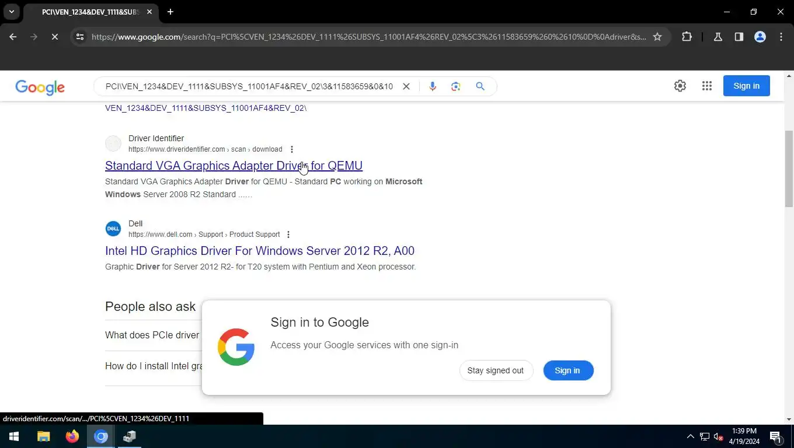Show hidden system tray icons

point(690,436)
